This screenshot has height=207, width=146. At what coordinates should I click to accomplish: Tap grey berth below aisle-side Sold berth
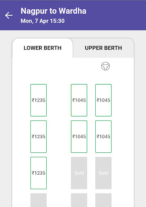coord(79,200)
